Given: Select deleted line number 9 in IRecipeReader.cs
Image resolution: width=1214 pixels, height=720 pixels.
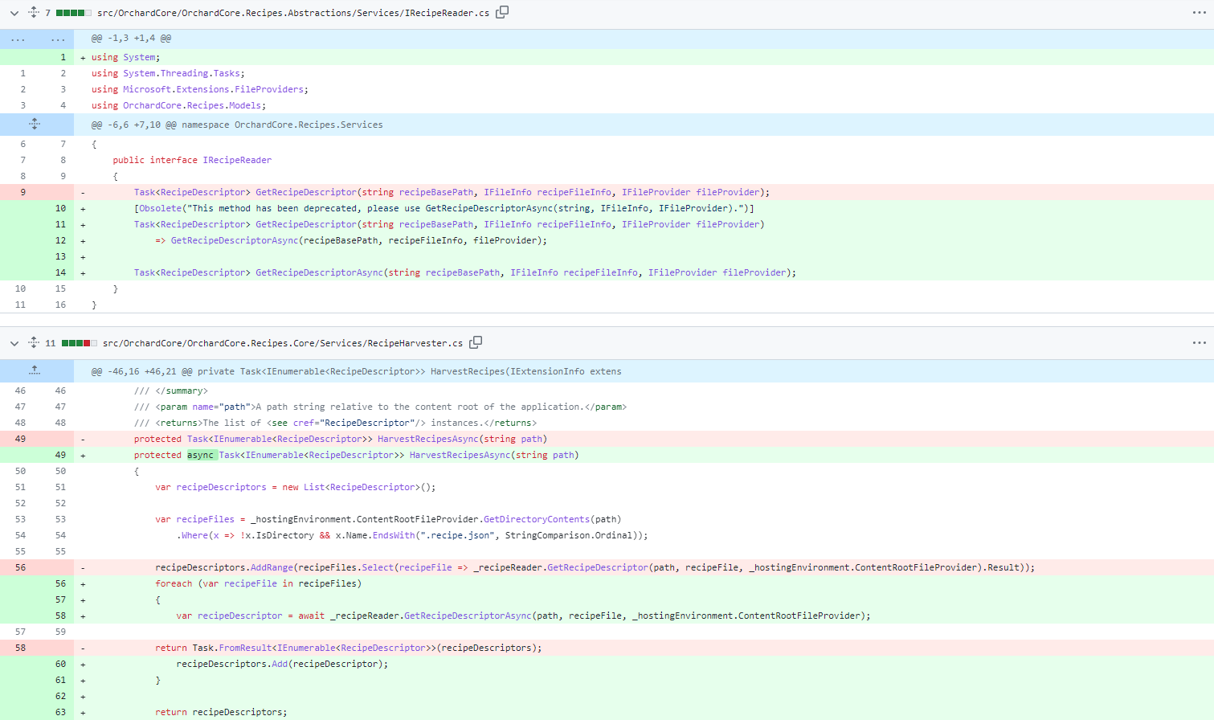Looking at the screenshot, I should coord(22,192).
